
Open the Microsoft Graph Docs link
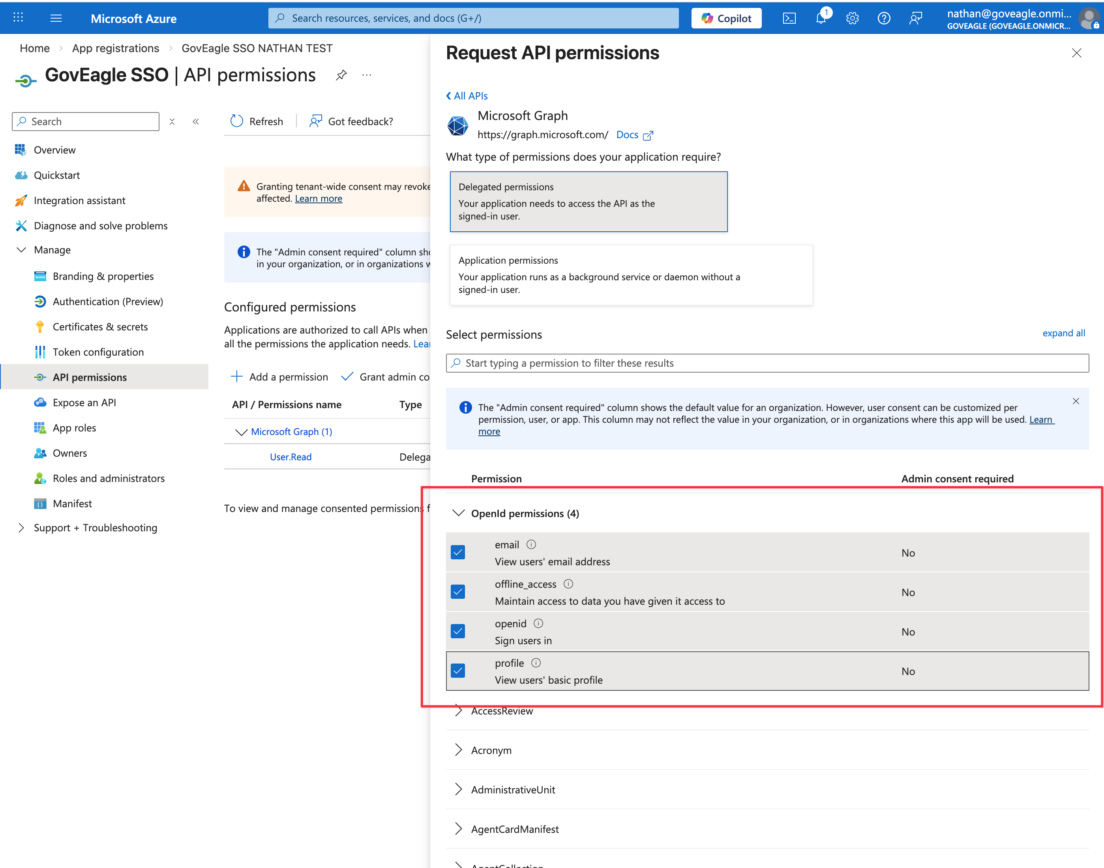[x=634, y=135]
